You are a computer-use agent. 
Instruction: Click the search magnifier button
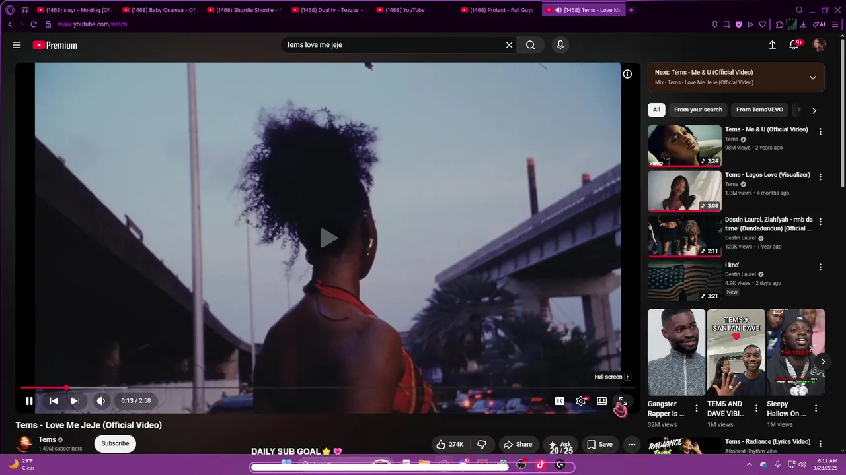pyautogui.click(x=530, y=45)
